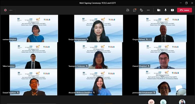Open the More actions ellipsis menu

(x=148, y=10)
